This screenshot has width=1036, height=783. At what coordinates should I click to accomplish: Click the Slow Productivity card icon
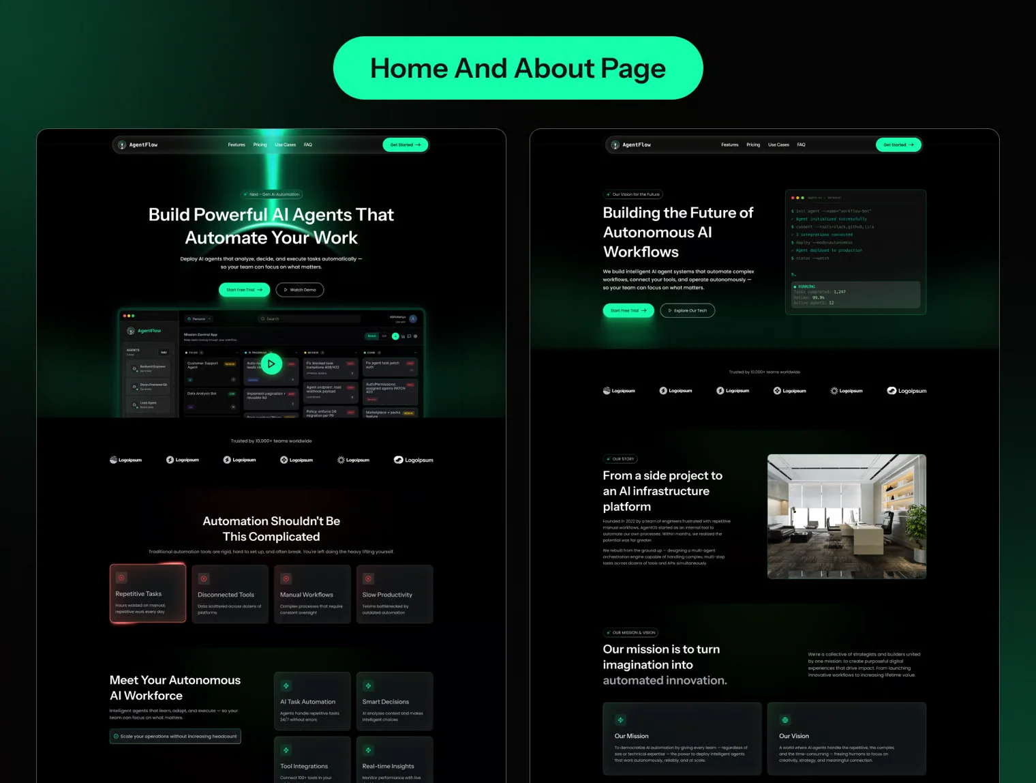click(368, 578)
